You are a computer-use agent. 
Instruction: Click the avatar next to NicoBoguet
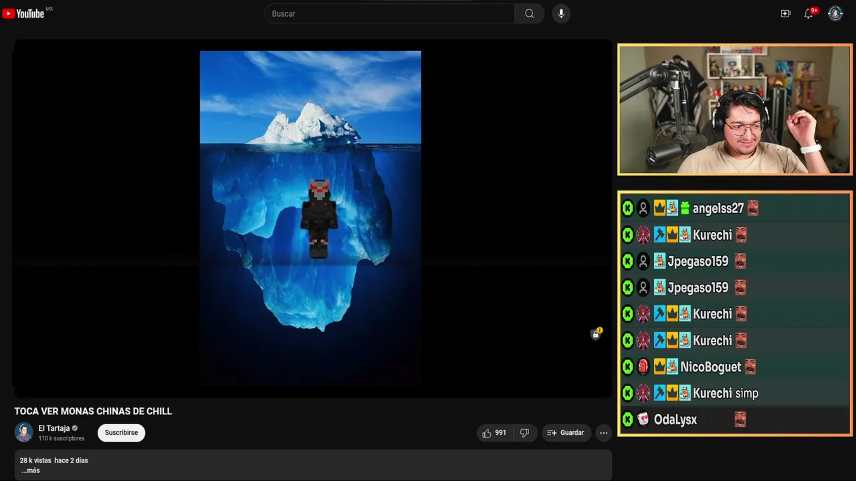coord(643,367)
